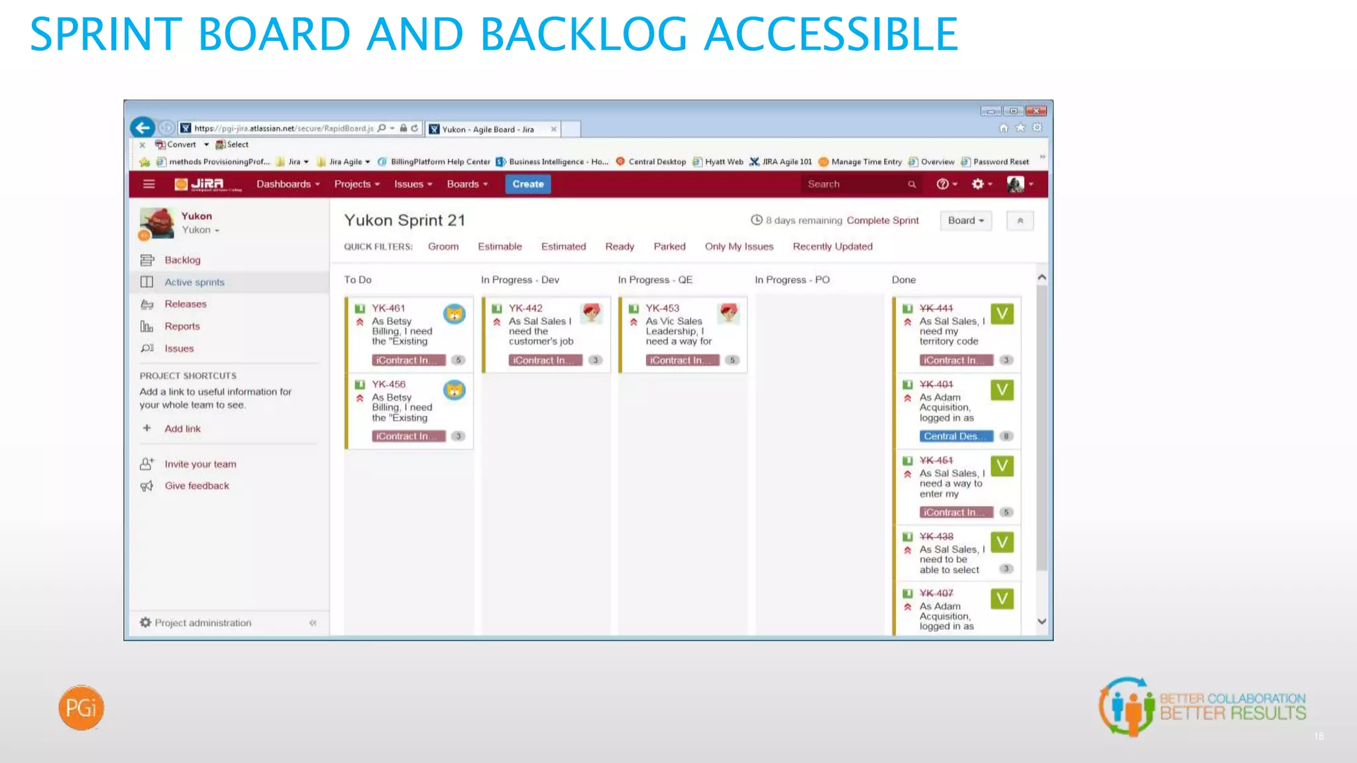Select Active sprints in the sidebar
Image resolution: width=1357 pixels, height=763 pixels.
[195, 282]
